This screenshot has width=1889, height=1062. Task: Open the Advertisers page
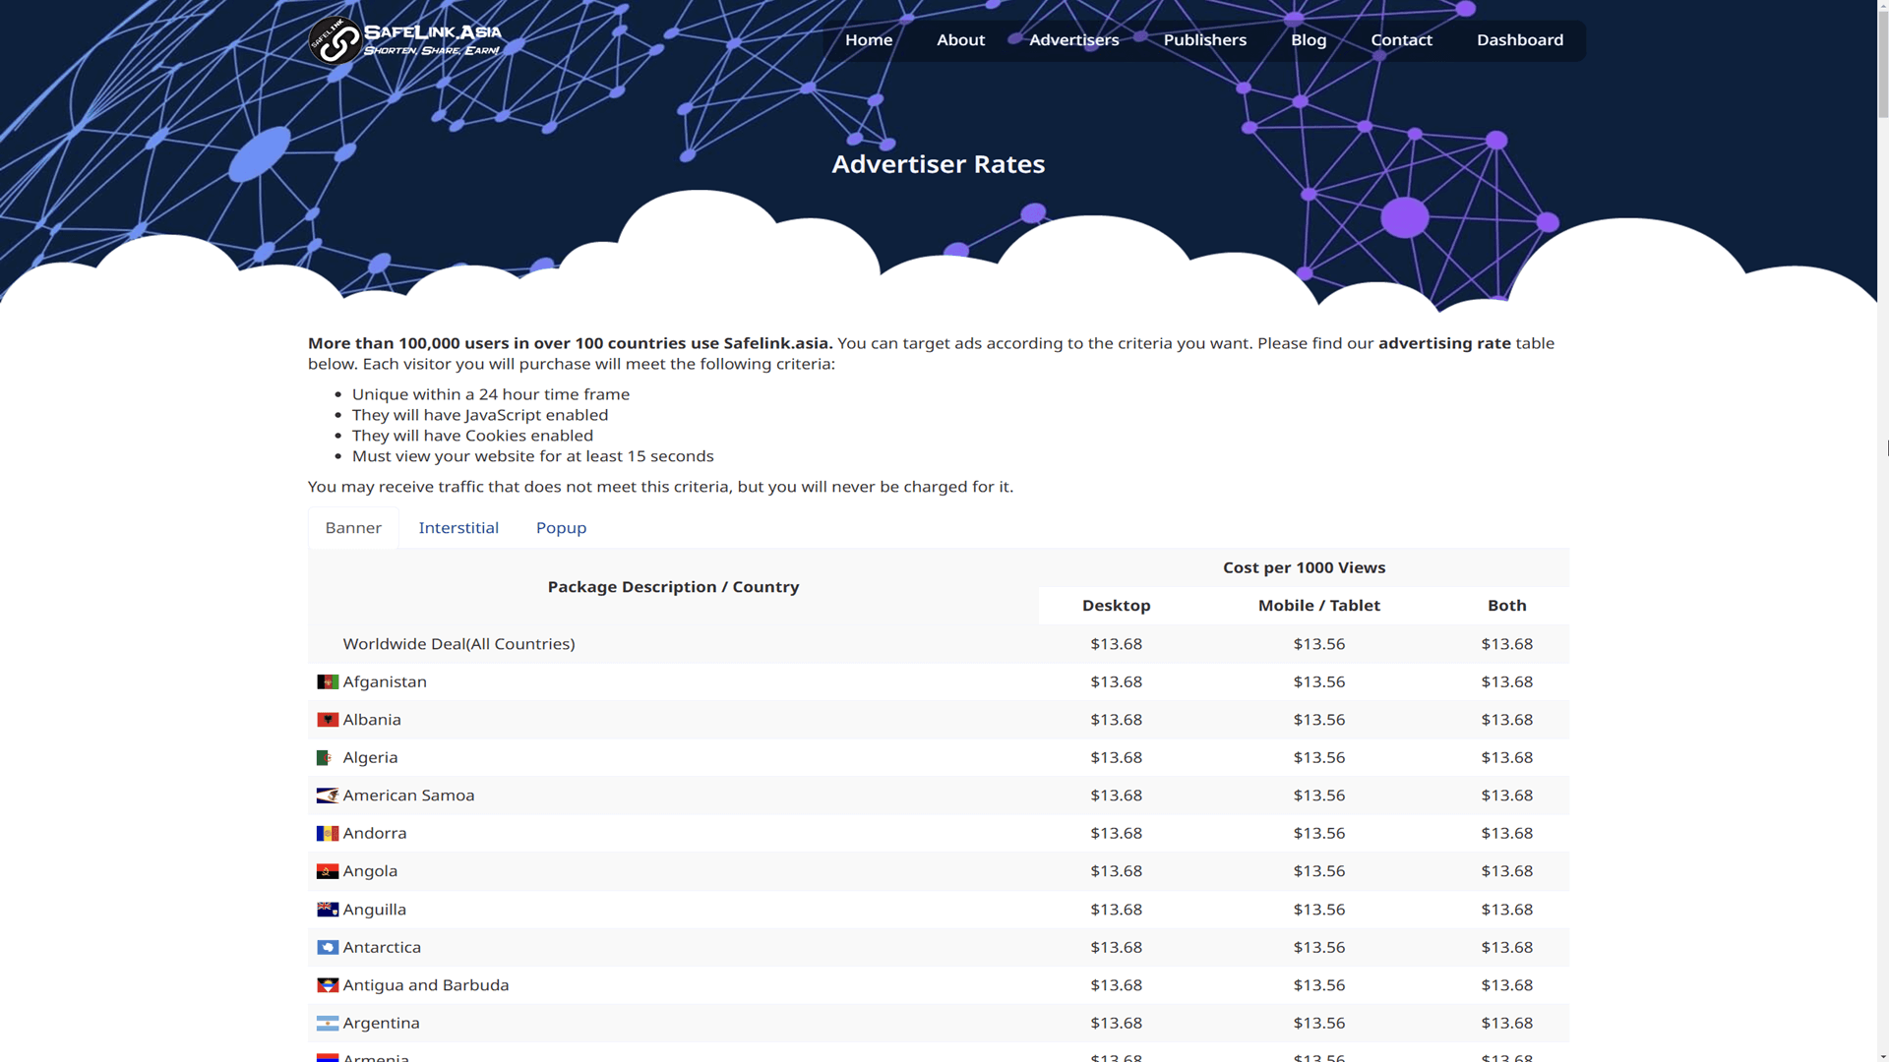1073,40
